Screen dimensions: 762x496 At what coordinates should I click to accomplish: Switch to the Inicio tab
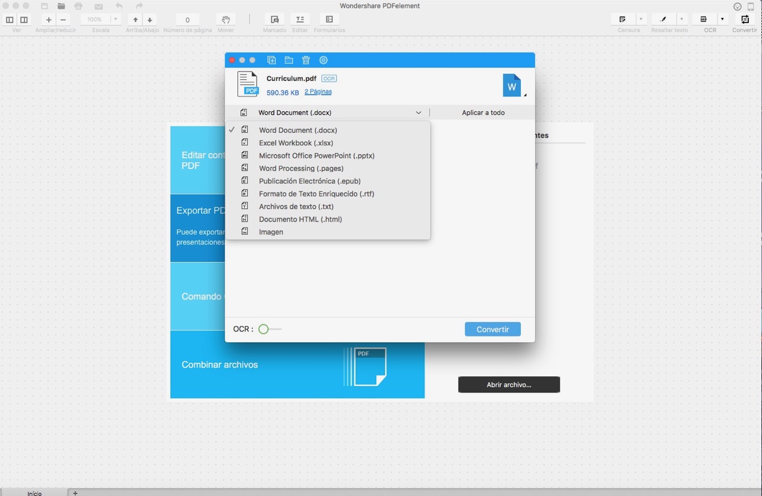coord(35,493)
